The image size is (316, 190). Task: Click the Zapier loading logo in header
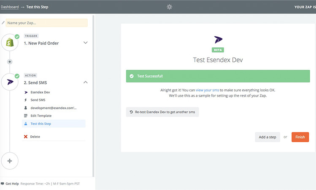tap(170, 7)
